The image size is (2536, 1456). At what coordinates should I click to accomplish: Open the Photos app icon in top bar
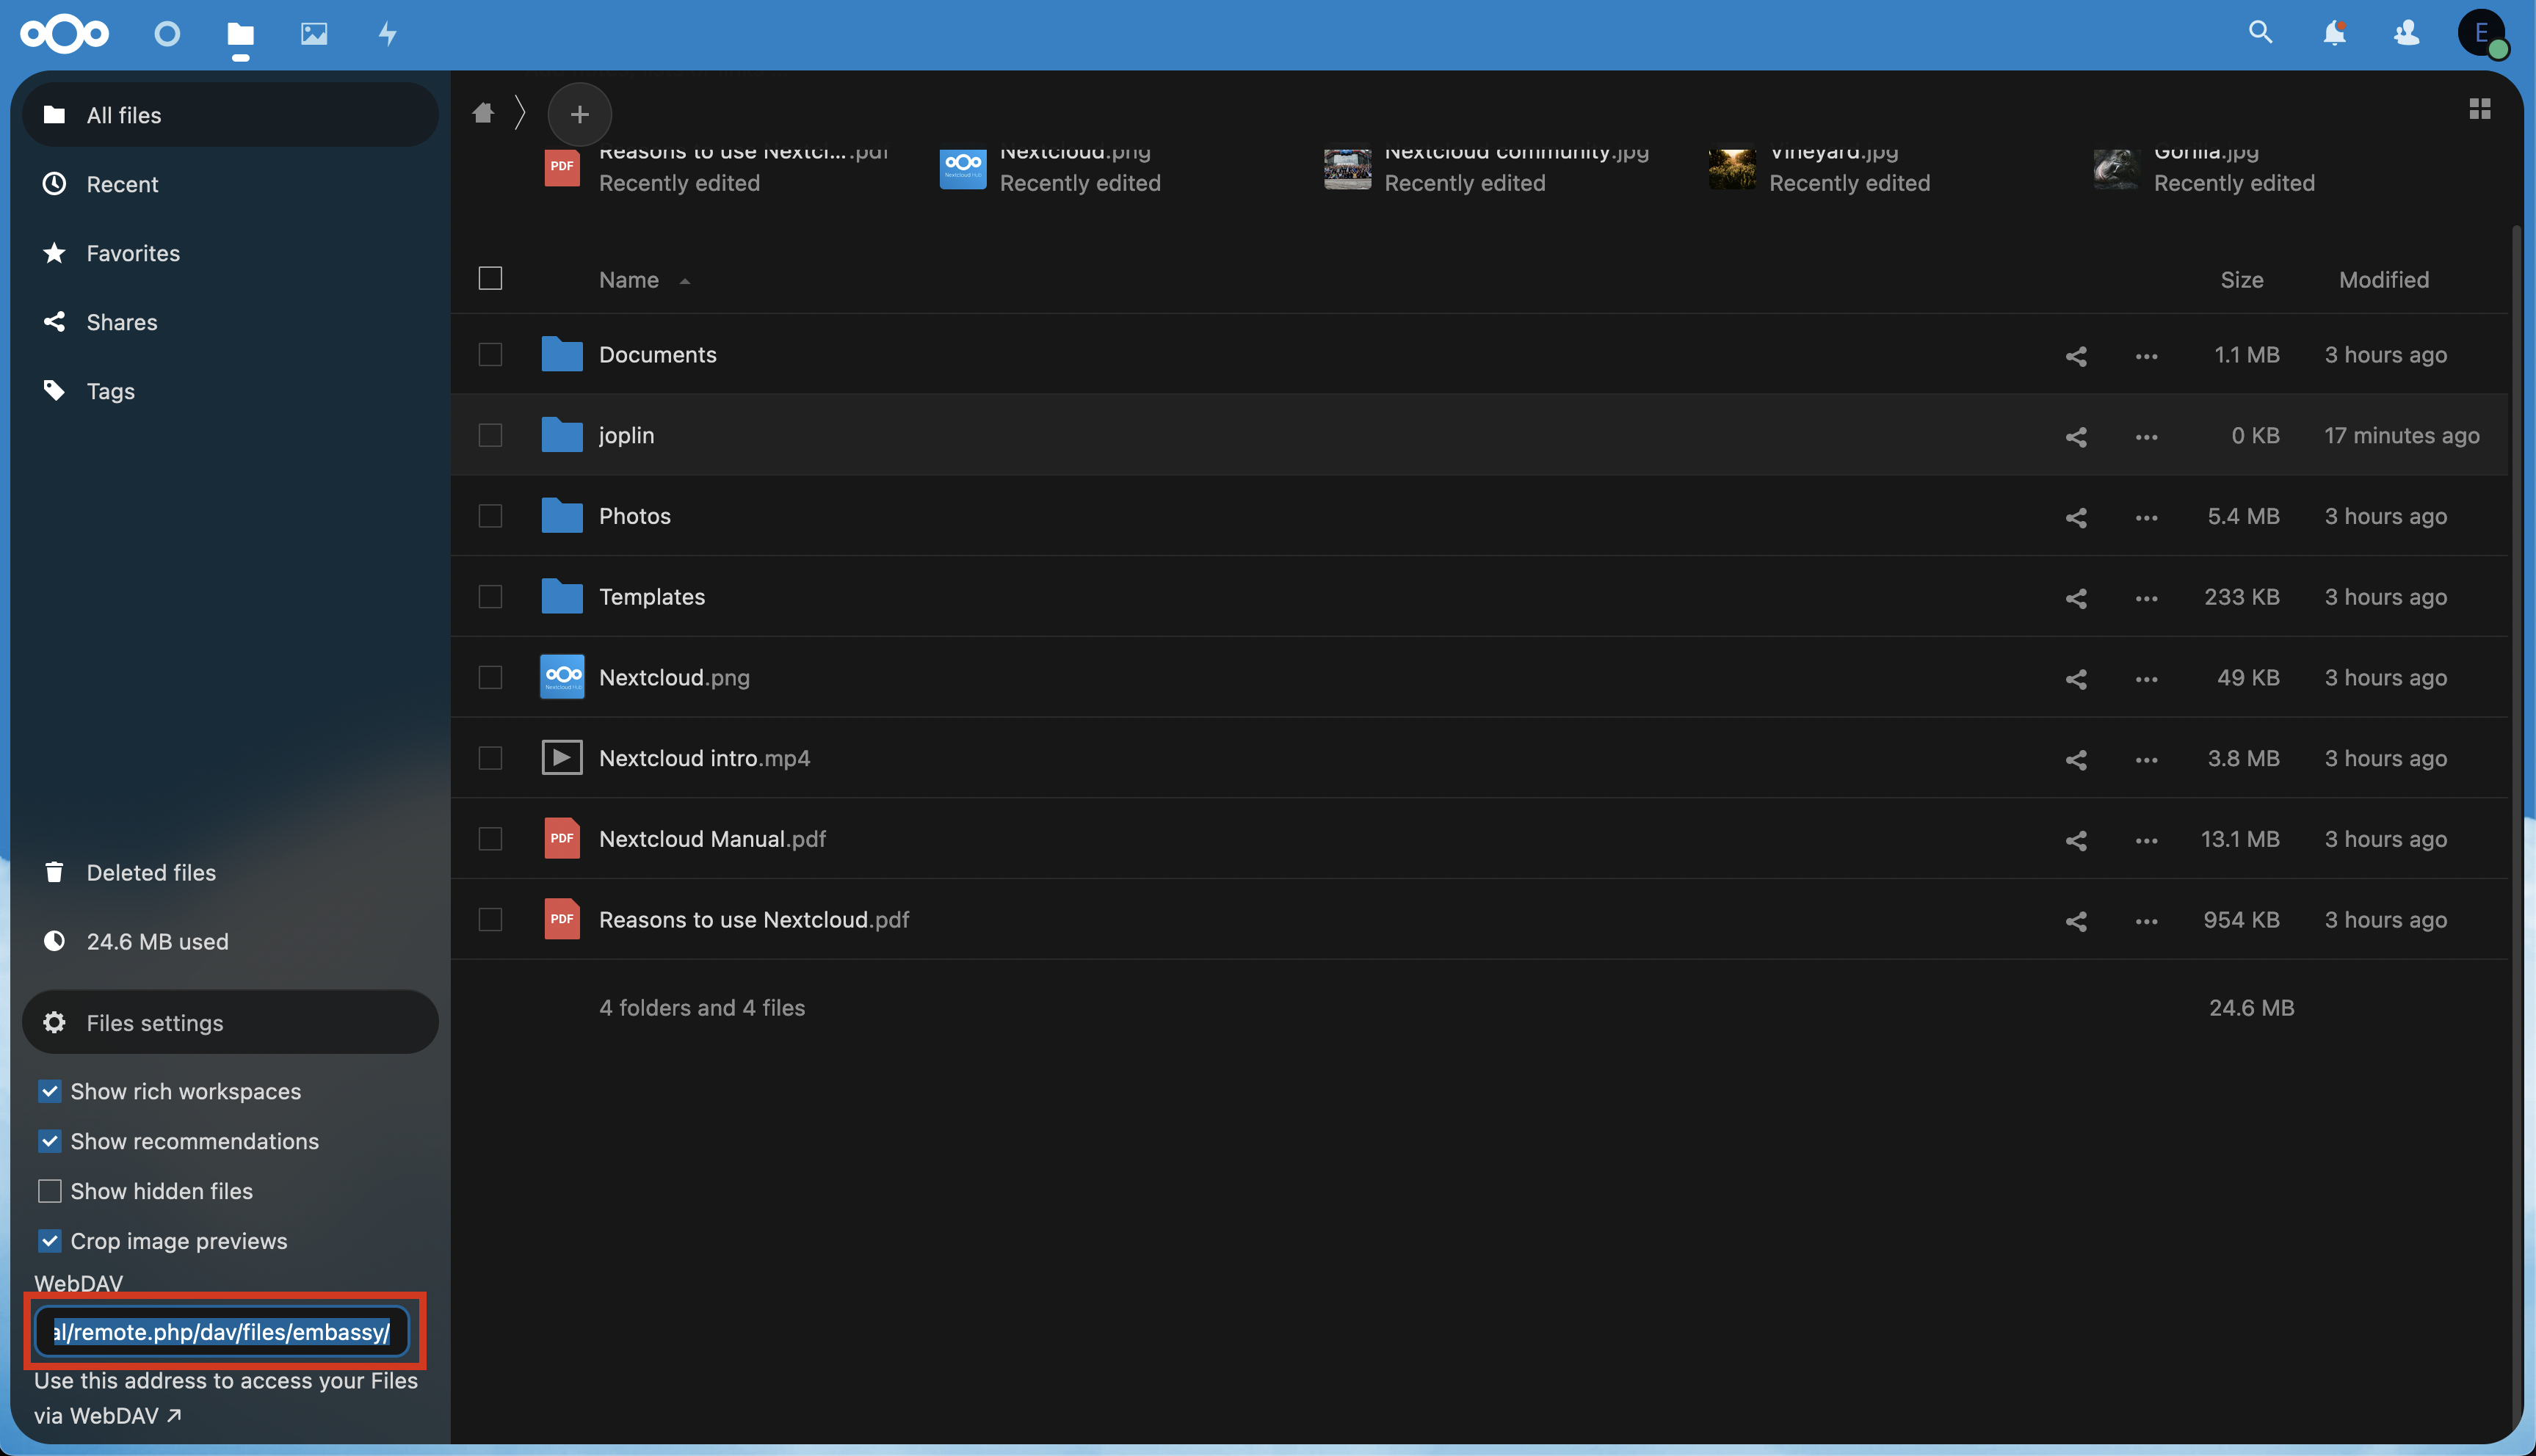point(313,34)
